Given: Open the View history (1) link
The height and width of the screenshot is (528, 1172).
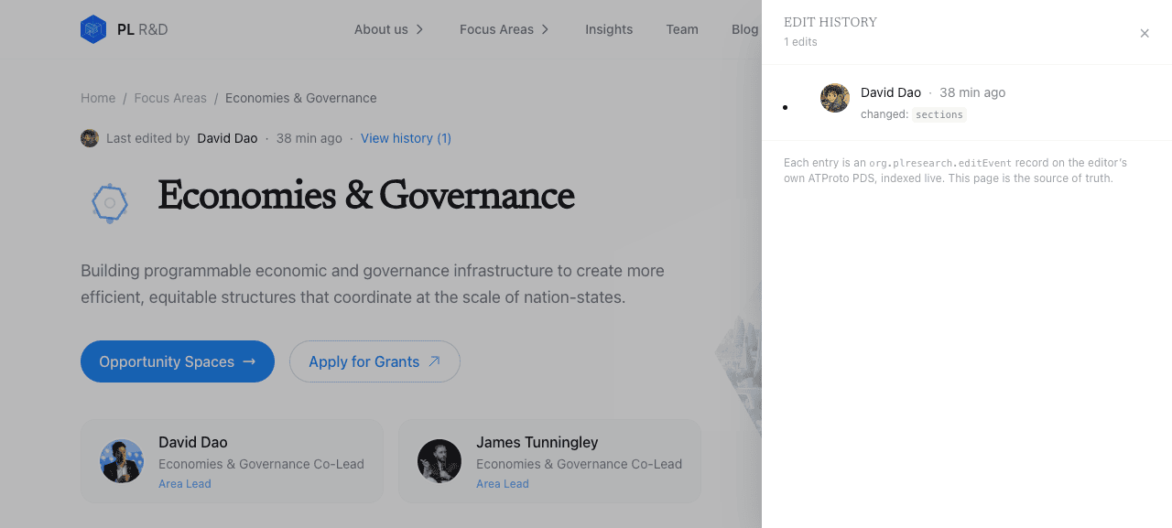Looking at the screenshot, I should click(x=406, y=138).
